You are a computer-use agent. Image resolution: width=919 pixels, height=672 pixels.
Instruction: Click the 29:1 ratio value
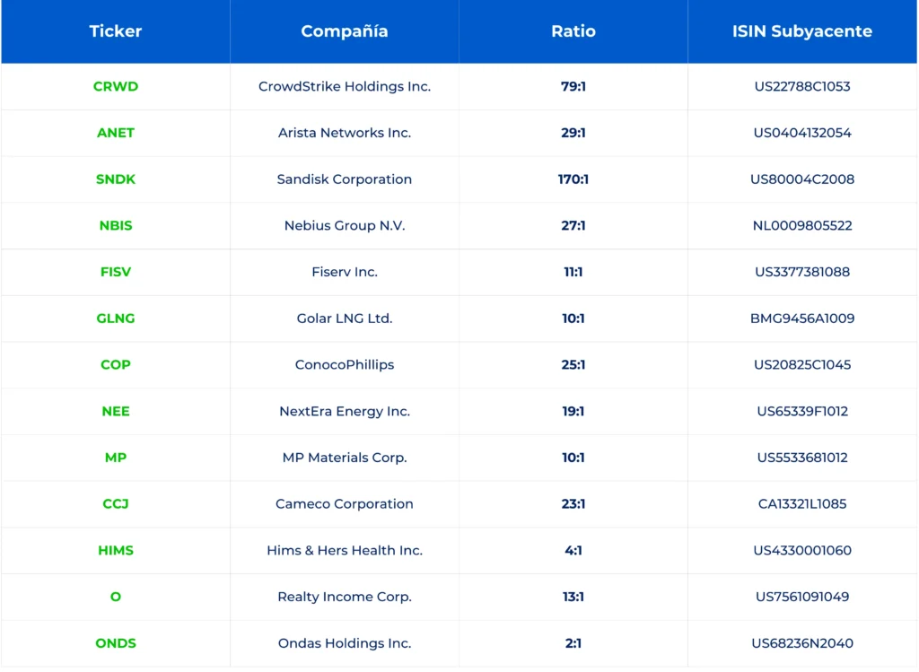[573, 133]
